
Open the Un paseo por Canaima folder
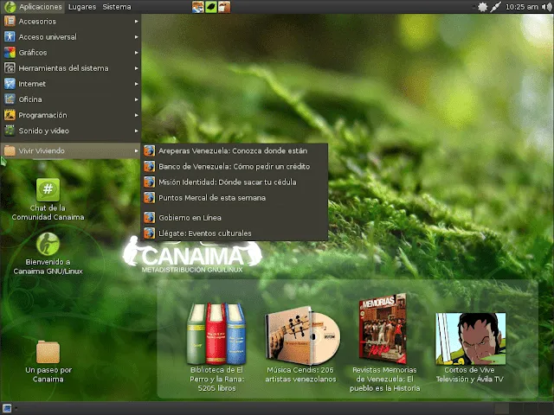click(x=48, y=361)
